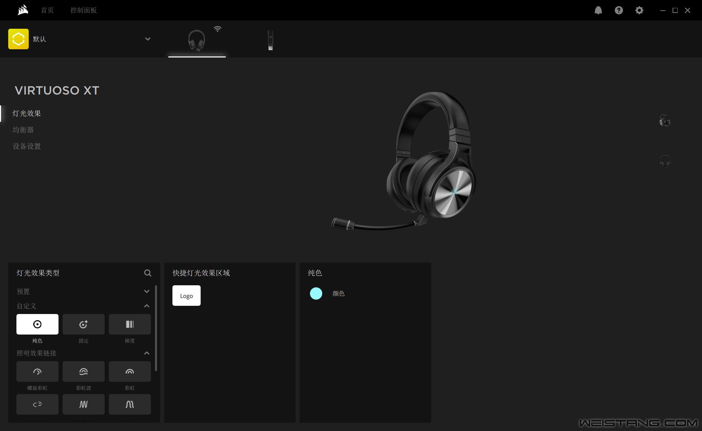Click the 快捷灯光效果区域 panel title
This screenshot has width=702, height=431.
201,273
